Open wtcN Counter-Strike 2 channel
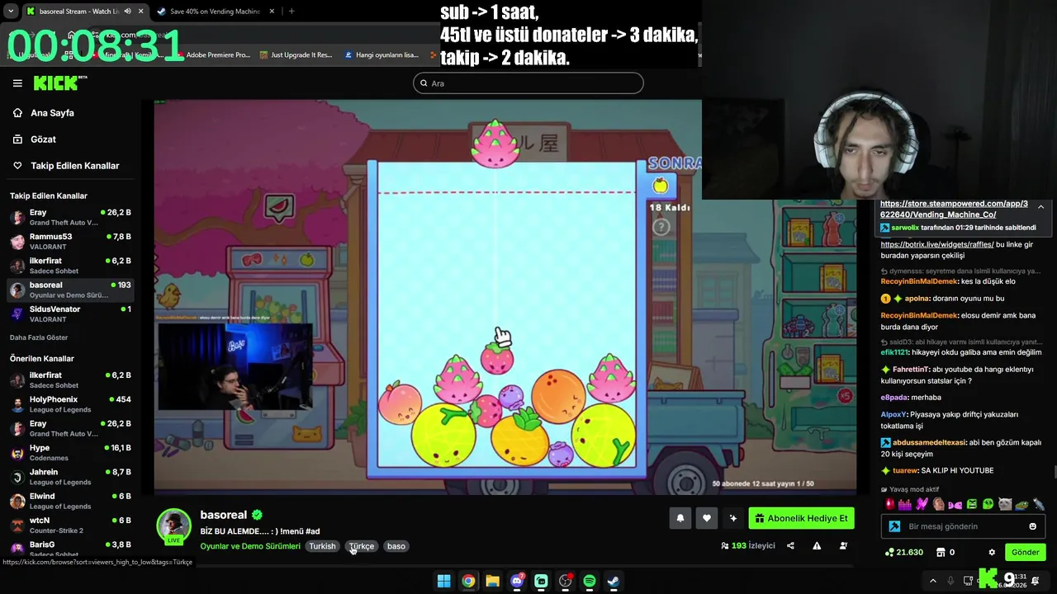The width and height of the screenshot is (1057, 594). [70, 526]
